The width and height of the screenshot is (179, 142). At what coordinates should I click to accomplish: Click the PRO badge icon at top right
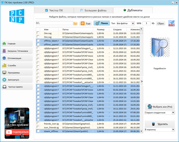[x=171, y=24]
